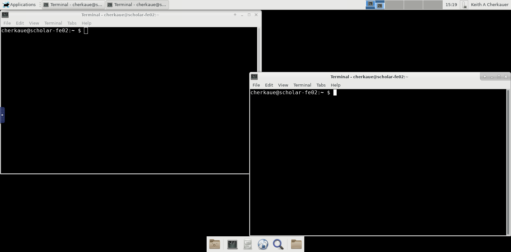Open the application finder magnifier icon

click(x=278, y=244)
